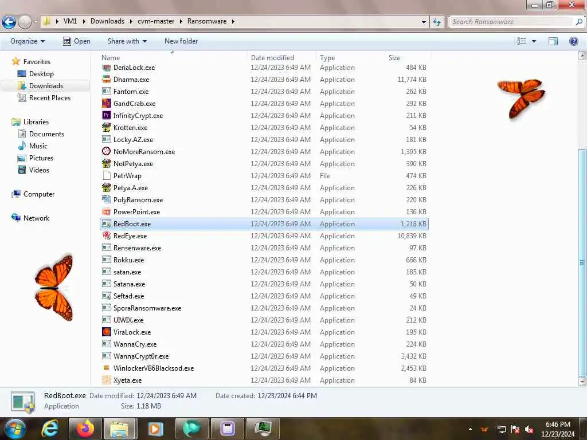This screenshot has height=440, width=587.
Task: Click the InfinityCrypt.exe file icon
Action: (107, 115)
